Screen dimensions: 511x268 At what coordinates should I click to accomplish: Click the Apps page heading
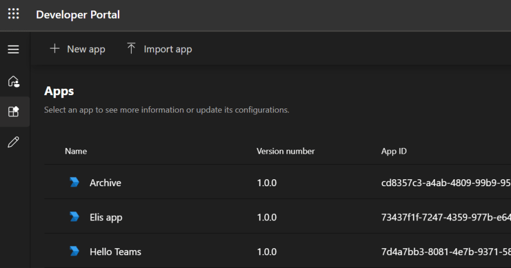point(59,92)
